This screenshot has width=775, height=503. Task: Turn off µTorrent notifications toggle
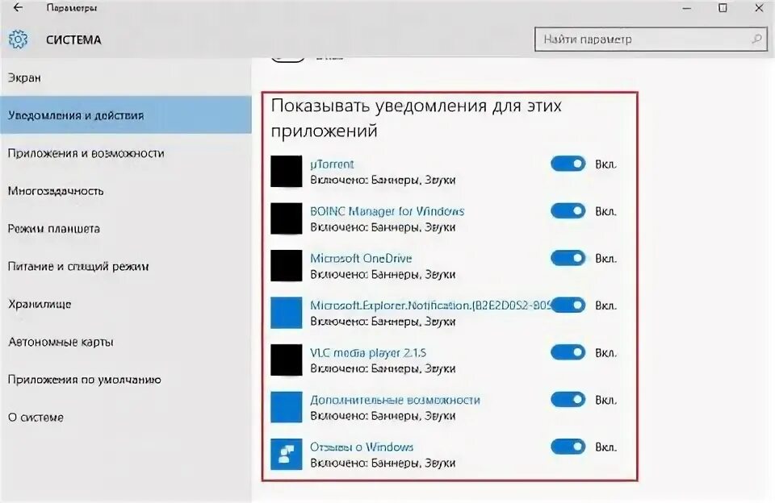point(568,164)
